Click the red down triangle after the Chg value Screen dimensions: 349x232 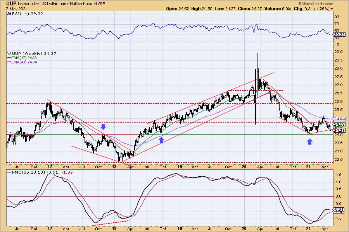pos(332,9)
